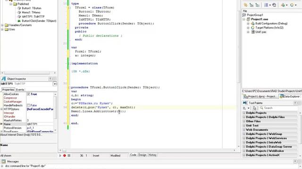This screenshot has height=169, width=302.
Task: Open dropdown arrow beside Build Configurations toolbar icon
Action: click(286, 5)
